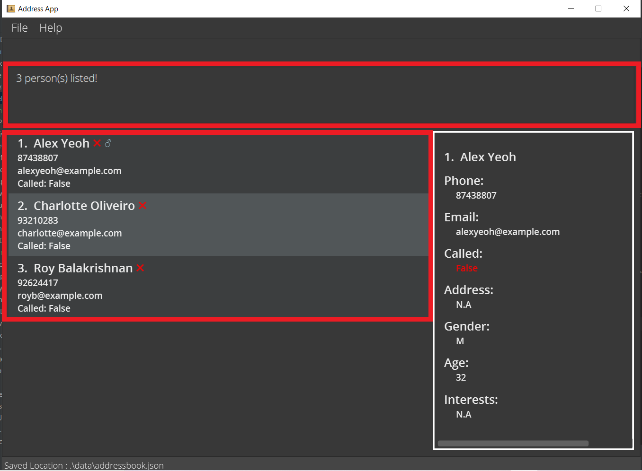Click the '3 person(s) listed!' result box
This screenshot has height=471, width=642.
click(x=321, y=95)
